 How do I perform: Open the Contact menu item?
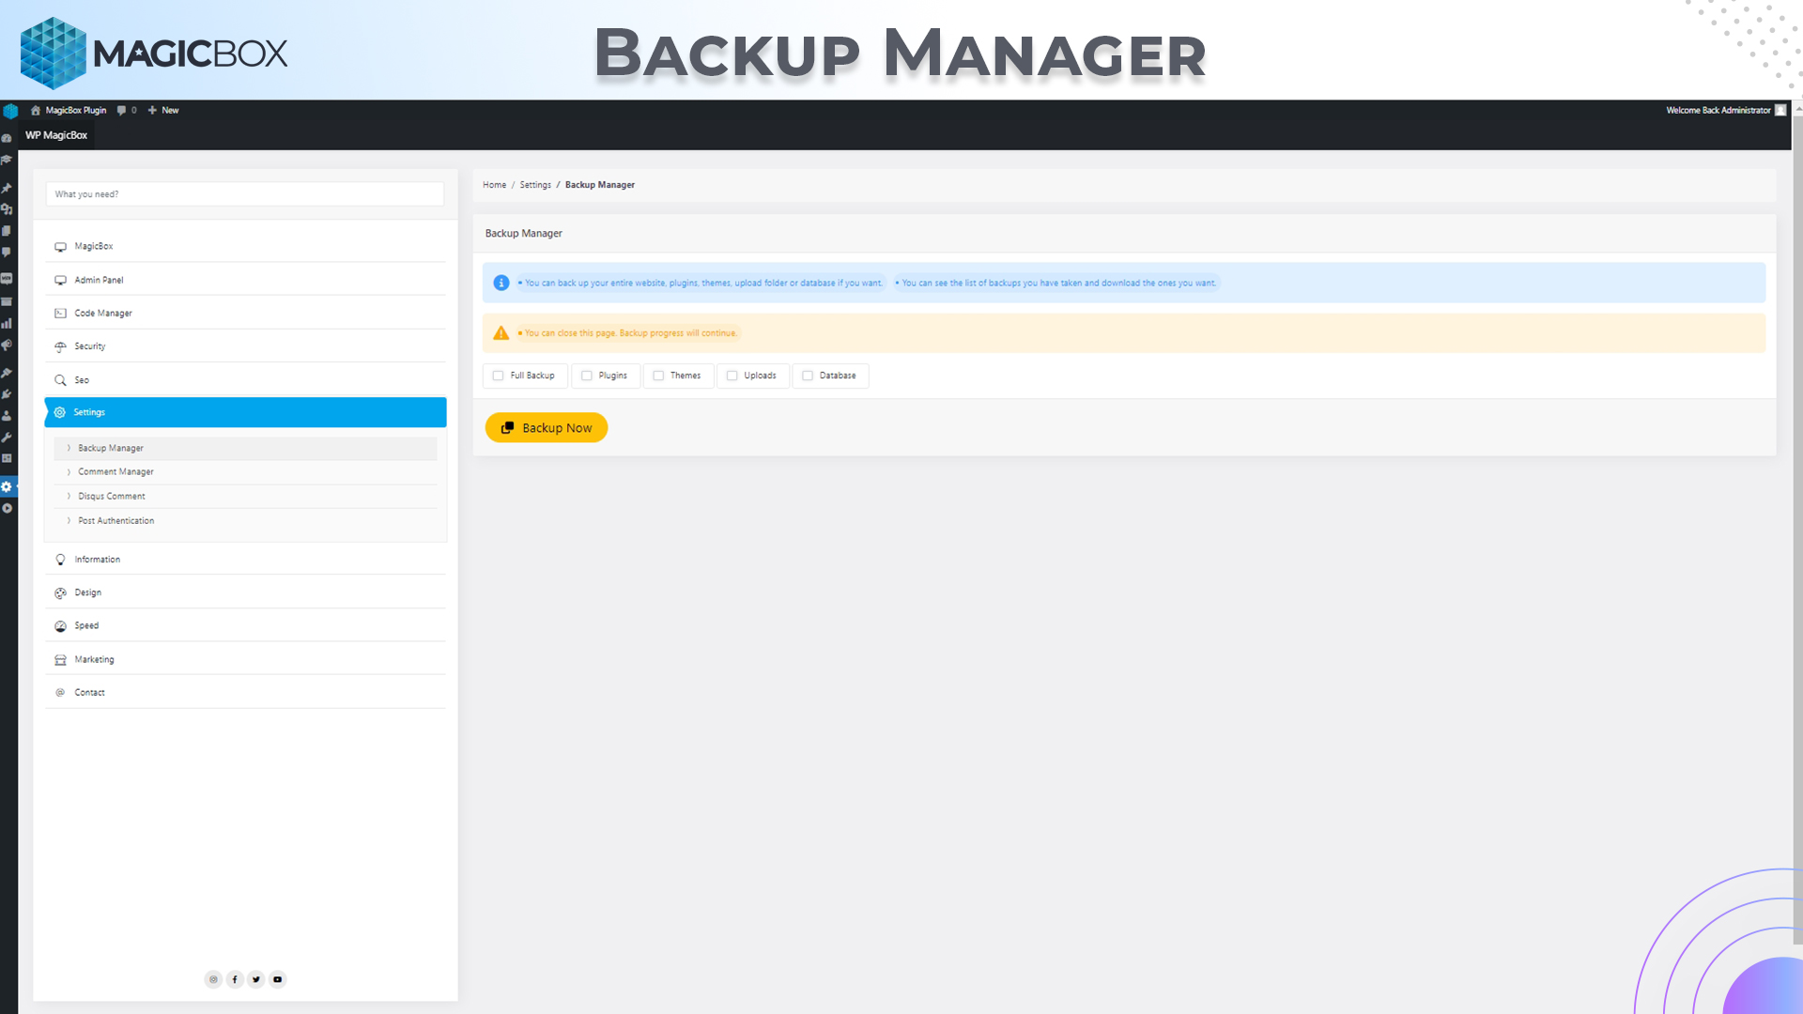(x=245, y=692)
